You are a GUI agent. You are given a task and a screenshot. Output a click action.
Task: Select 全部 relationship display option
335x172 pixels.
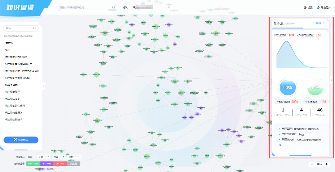click(x=30, y=157)
